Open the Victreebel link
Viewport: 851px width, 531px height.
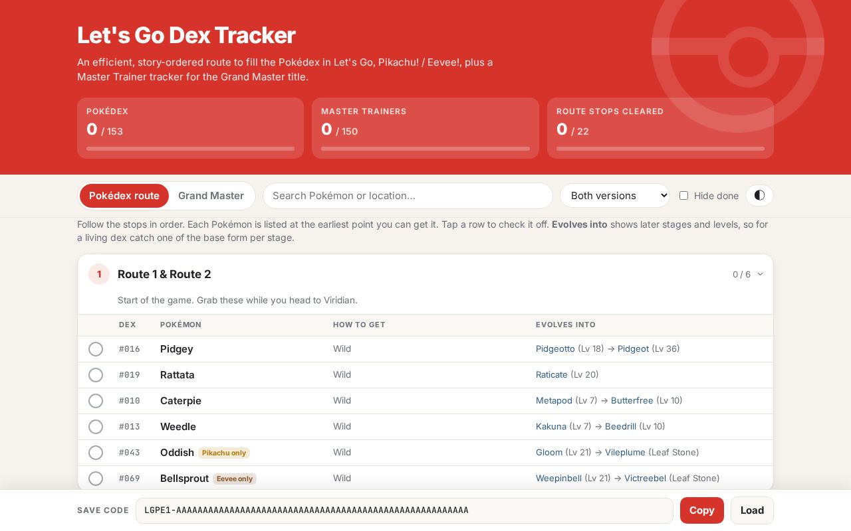pos(645,479)
